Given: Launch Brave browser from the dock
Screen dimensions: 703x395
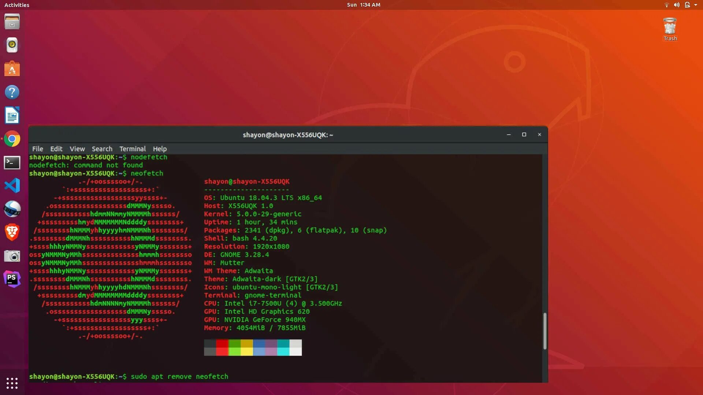Looking at the screenshot, I should pyautogui.click(x=12, y=232).
